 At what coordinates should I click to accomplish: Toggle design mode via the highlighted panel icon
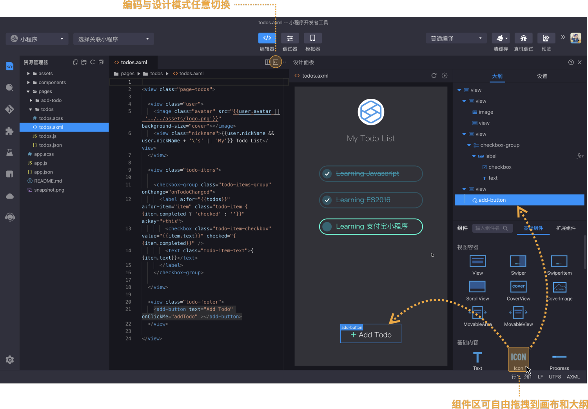(276, 62)
